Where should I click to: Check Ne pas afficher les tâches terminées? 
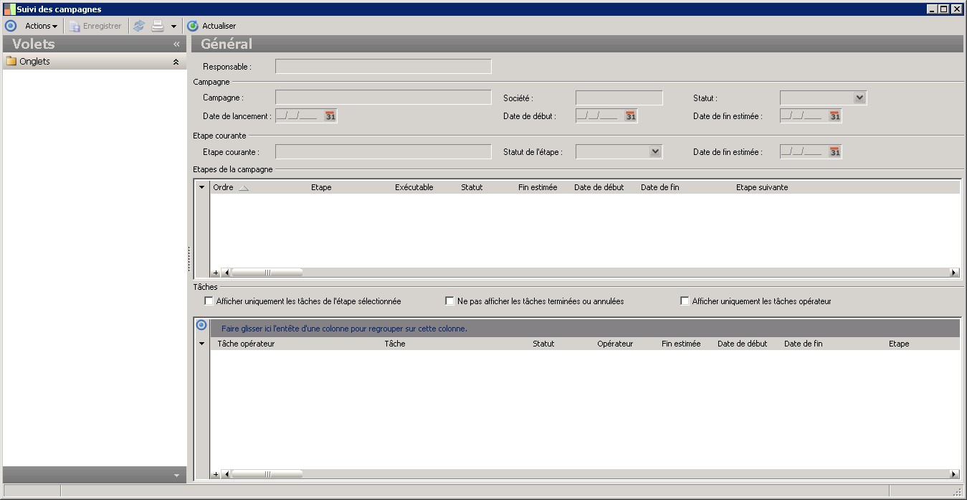(x=450, y=301)
